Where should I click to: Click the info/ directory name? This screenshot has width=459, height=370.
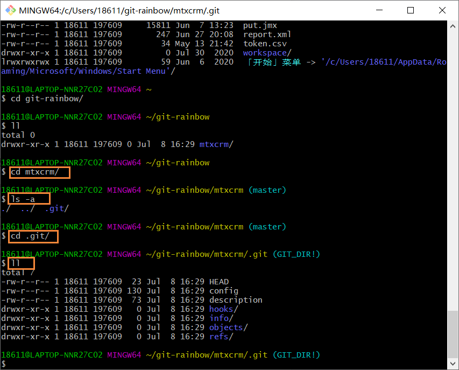[221, 318]
